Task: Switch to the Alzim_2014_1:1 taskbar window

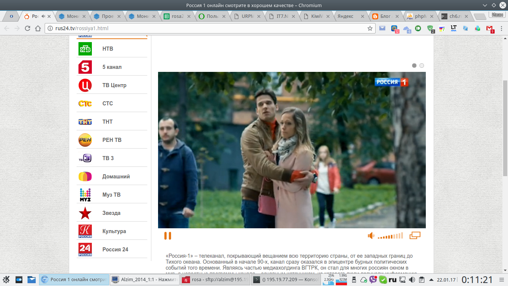Action: [144, 280]
